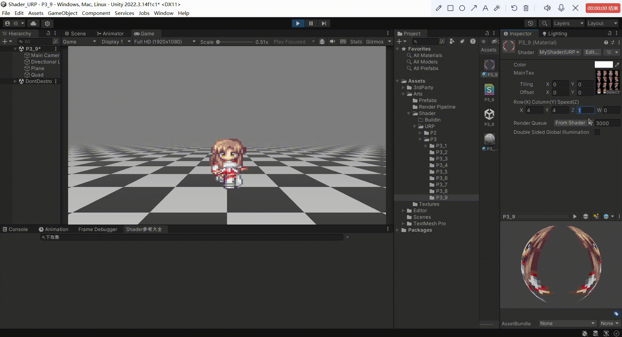Click the eyedropper next to the Color property
Image resolution: width=622 pixels, height=337 pixels.
click(x=617, y=64)
